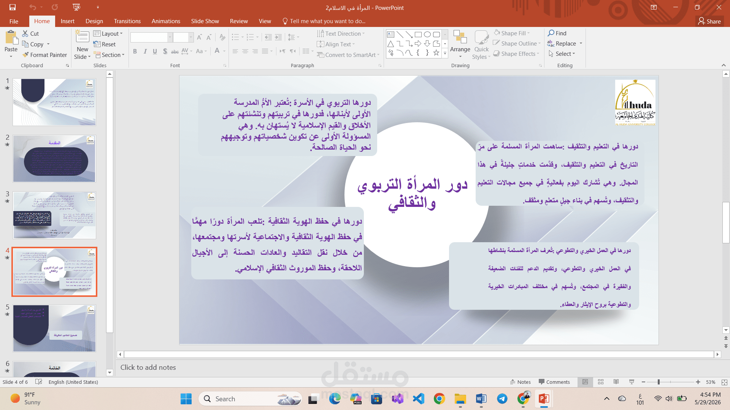Switch to Slide Sorter view icon
Screen dimensions: 730x410
click(601, 382)
